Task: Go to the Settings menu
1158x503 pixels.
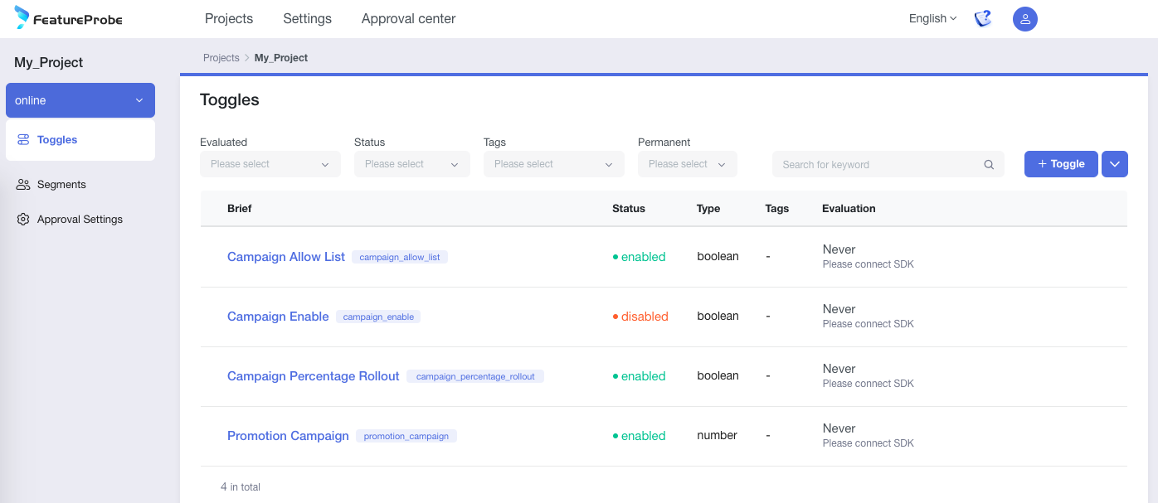Action: coord(307,18)
